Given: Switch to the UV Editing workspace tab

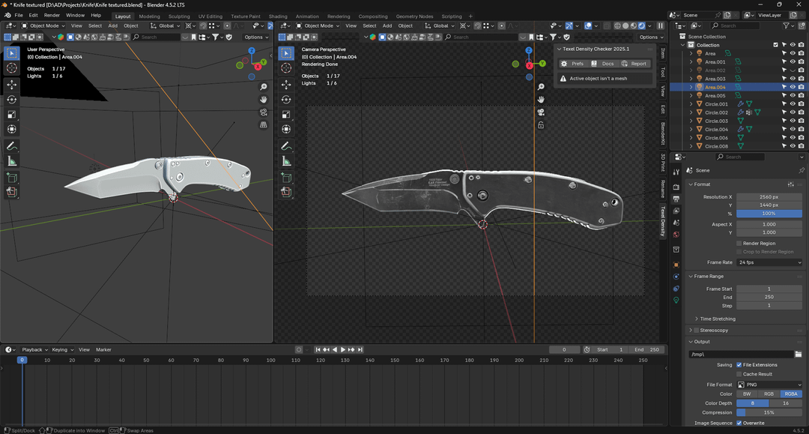Looking at the screenshot, I should (x=210, y=16).
